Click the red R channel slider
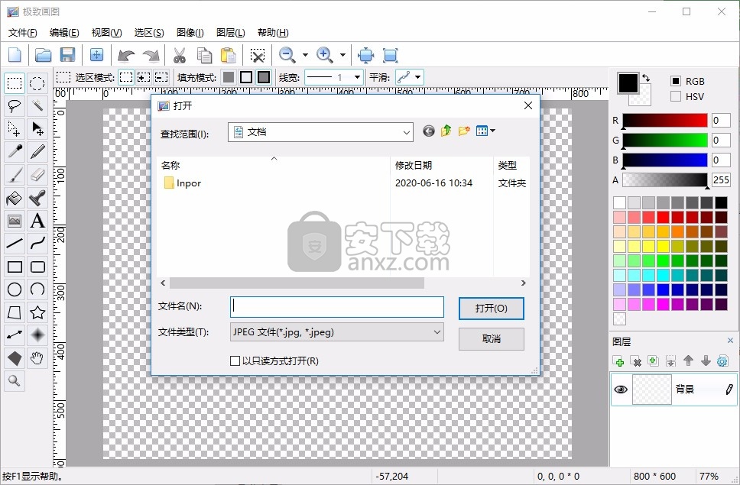 665,120
